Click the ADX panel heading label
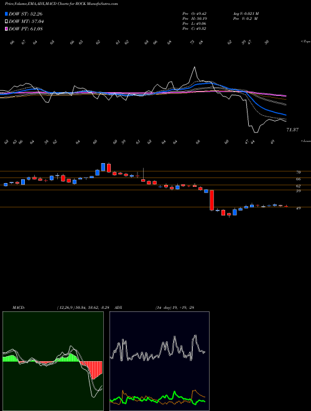The image size is (311, 411). click(119, 308)
